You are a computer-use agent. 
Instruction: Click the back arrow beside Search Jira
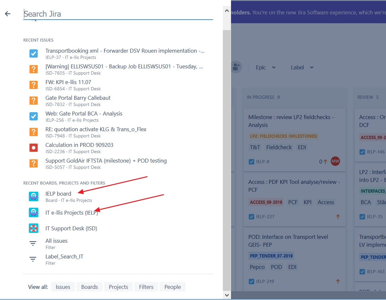(x=7, y=13)
